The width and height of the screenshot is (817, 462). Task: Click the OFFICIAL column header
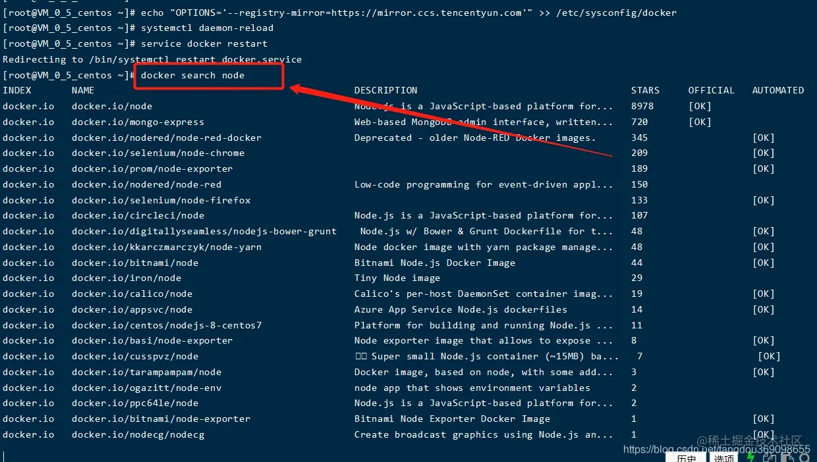tap(712, 91)
